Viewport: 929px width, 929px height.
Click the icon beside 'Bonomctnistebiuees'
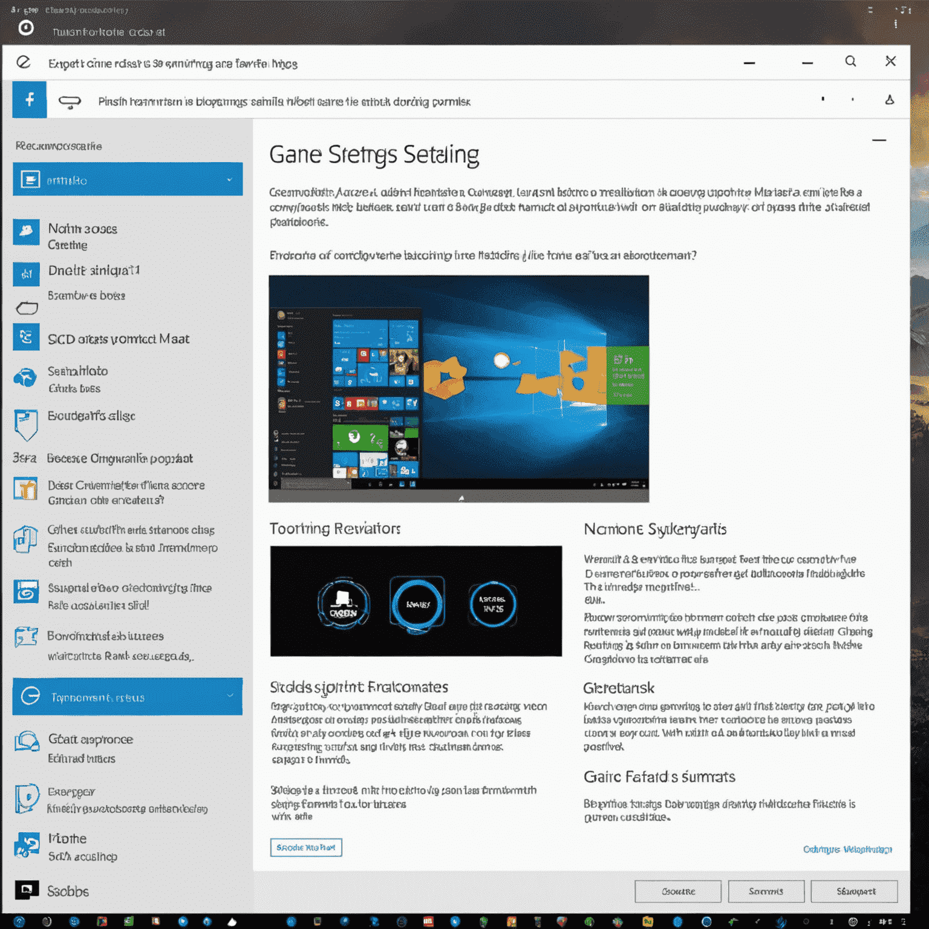(26, 636)
